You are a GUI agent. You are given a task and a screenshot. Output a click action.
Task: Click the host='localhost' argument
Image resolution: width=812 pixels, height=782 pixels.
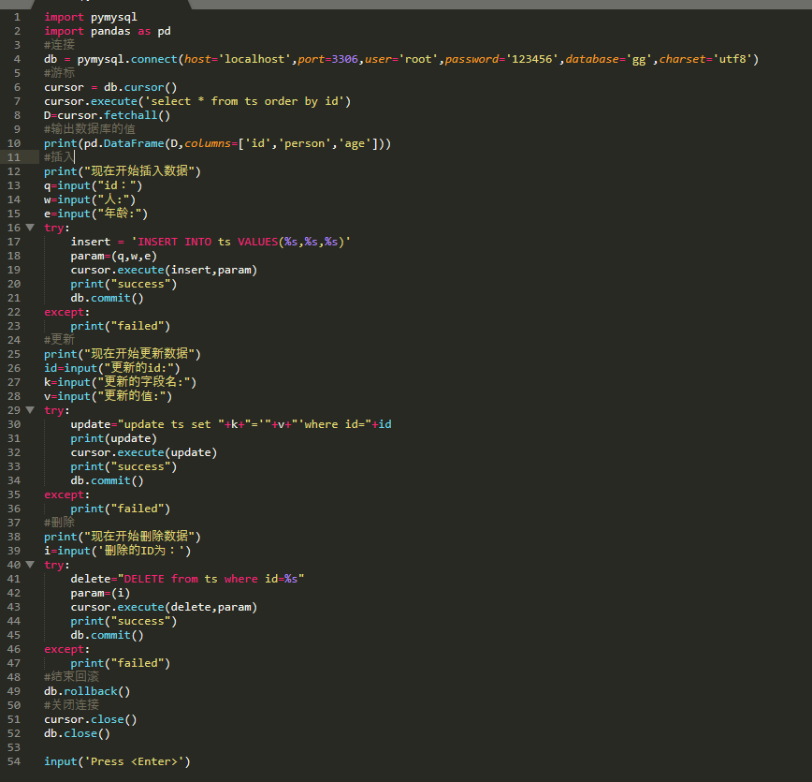tap(238, 59)
